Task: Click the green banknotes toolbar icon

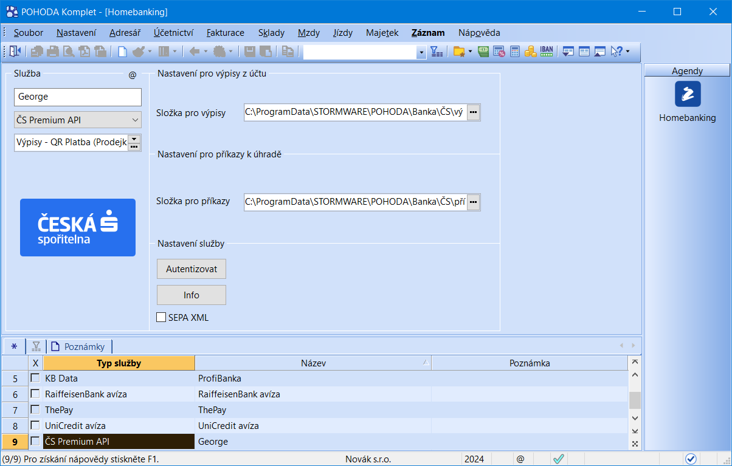Action: point(484,52)
